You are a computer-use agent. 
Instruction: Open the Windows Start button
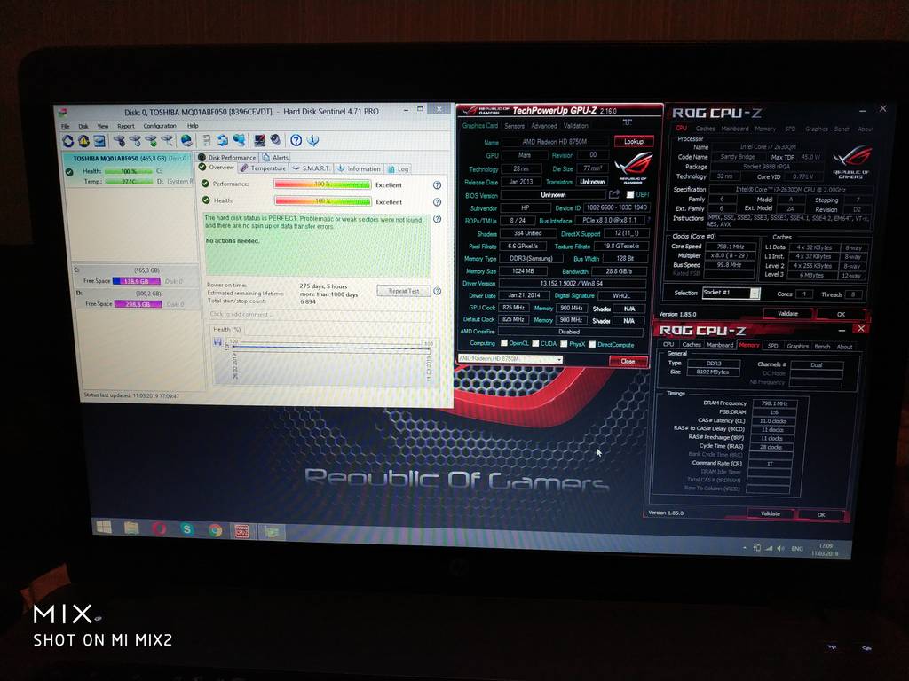tap(104, 527)
